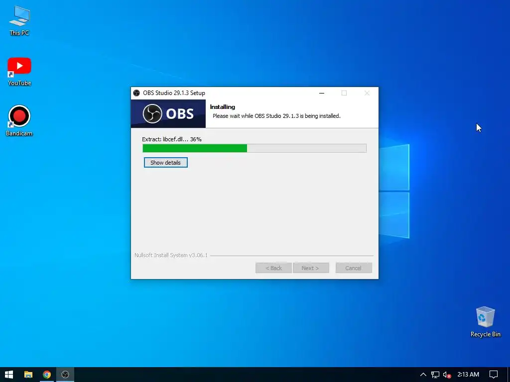Image resolution: width=510 pixels, height=382 pixels.
Task: Click OBS Setup taskbar icon
Action: pyautogui.click(x=65, y=375)
